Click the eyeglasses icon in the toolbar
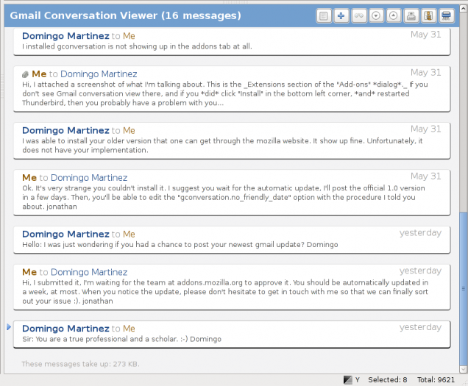 click(359, 16)
